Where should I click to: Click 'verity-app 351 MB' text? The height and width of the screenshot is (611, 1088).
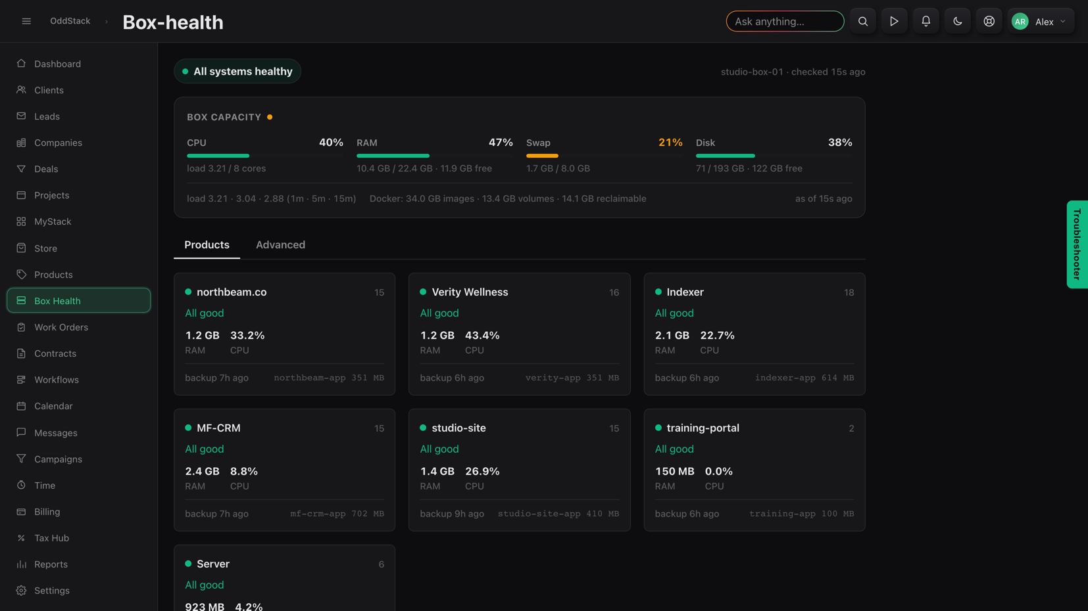572,378
